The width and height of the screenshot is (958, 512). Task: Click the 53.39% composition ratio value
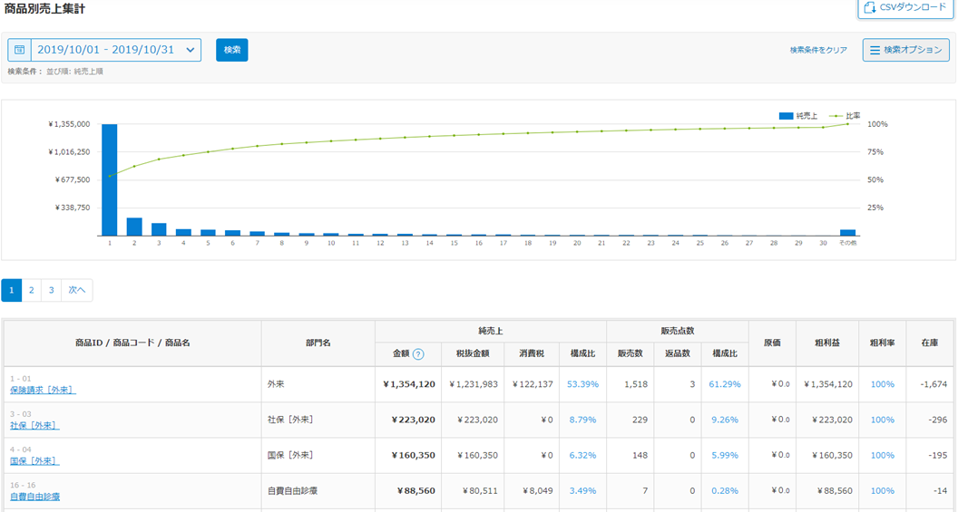coord(582,384)
